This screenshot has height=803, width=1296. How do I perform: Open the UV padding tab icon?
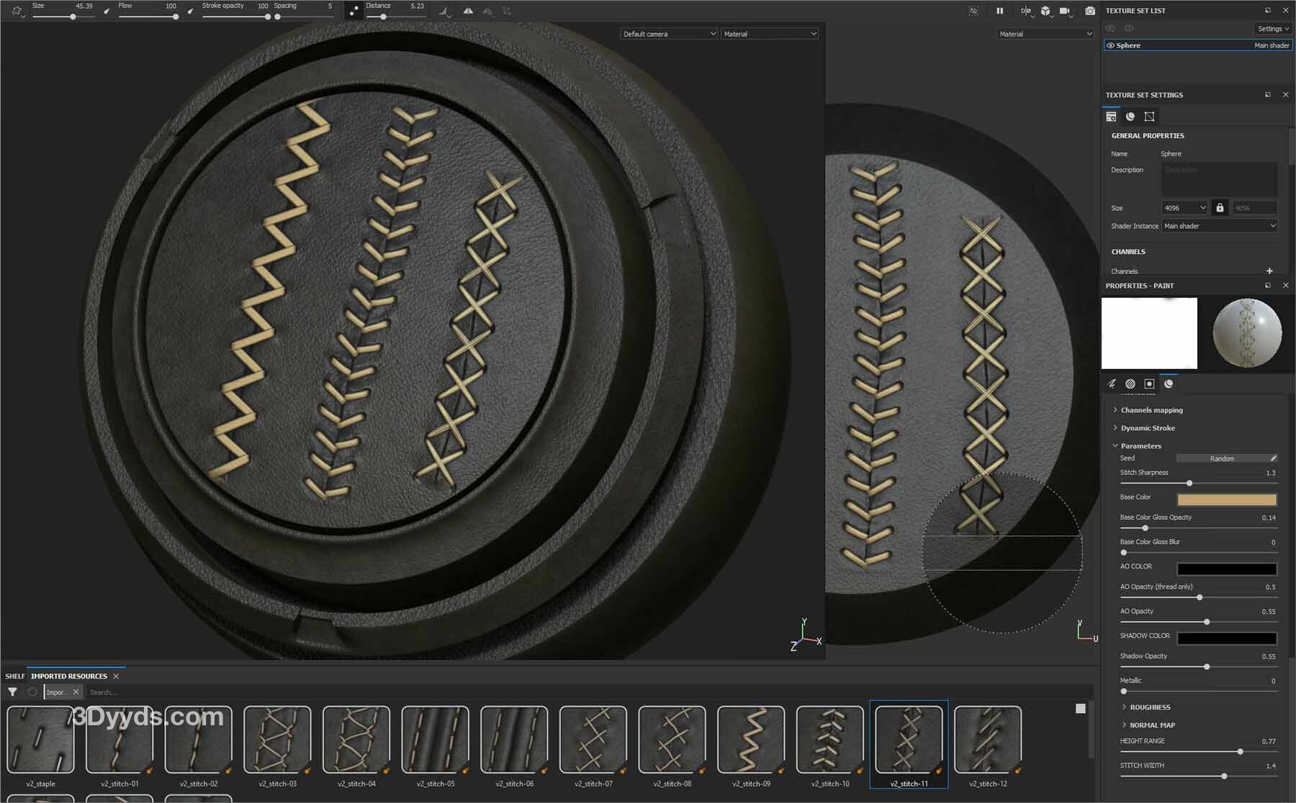1149,117
